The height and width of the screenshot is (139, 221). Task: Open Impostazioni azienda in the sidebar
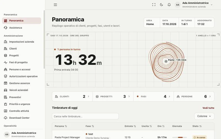point(22,42)
